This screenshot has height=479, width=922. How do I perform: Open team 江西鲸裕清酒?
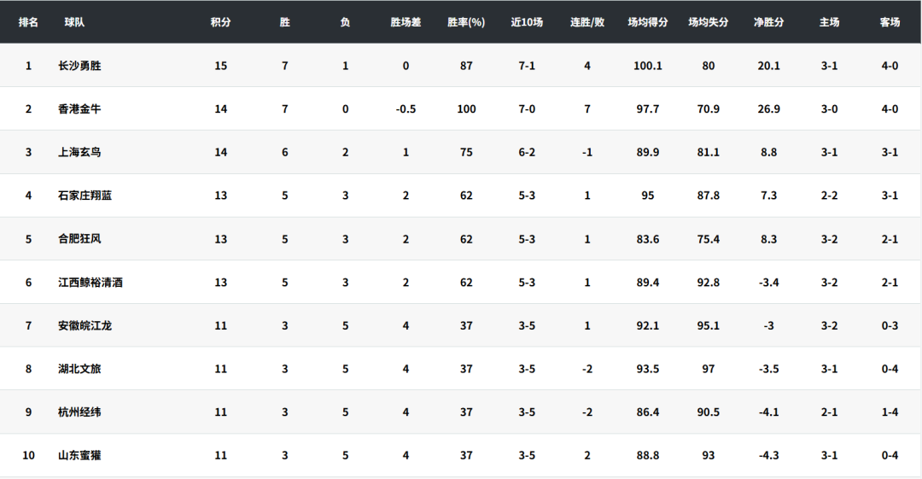pos(90,283)
